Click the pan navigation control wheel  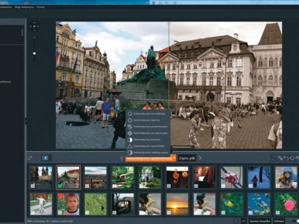34,26
